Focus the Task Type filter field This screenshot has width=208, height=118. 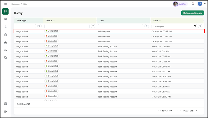tap(26, 26)
